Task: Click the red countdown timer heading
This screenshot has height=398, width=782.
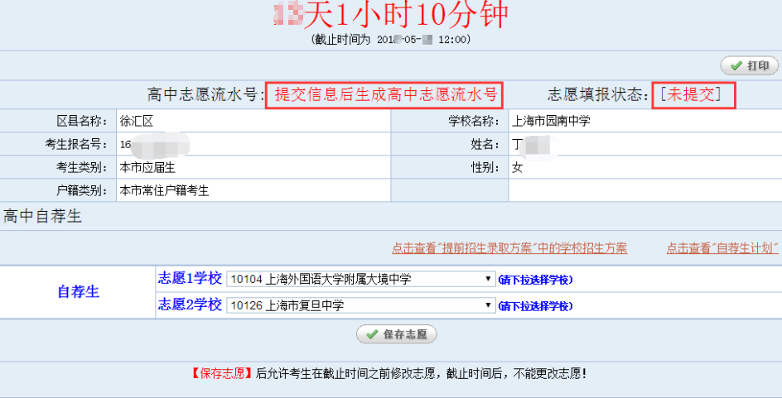Action: pyautogui.click(x=390, y=16)
